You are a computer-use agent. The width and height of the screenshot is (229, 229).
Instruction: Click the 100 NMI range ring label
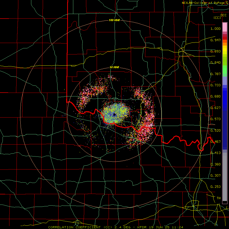click(114, 20)
